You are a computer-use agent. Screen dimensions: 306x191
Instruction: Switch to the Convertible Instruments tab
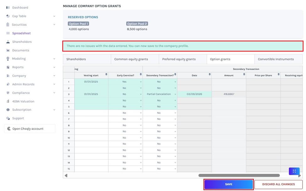tap(278, 59)
